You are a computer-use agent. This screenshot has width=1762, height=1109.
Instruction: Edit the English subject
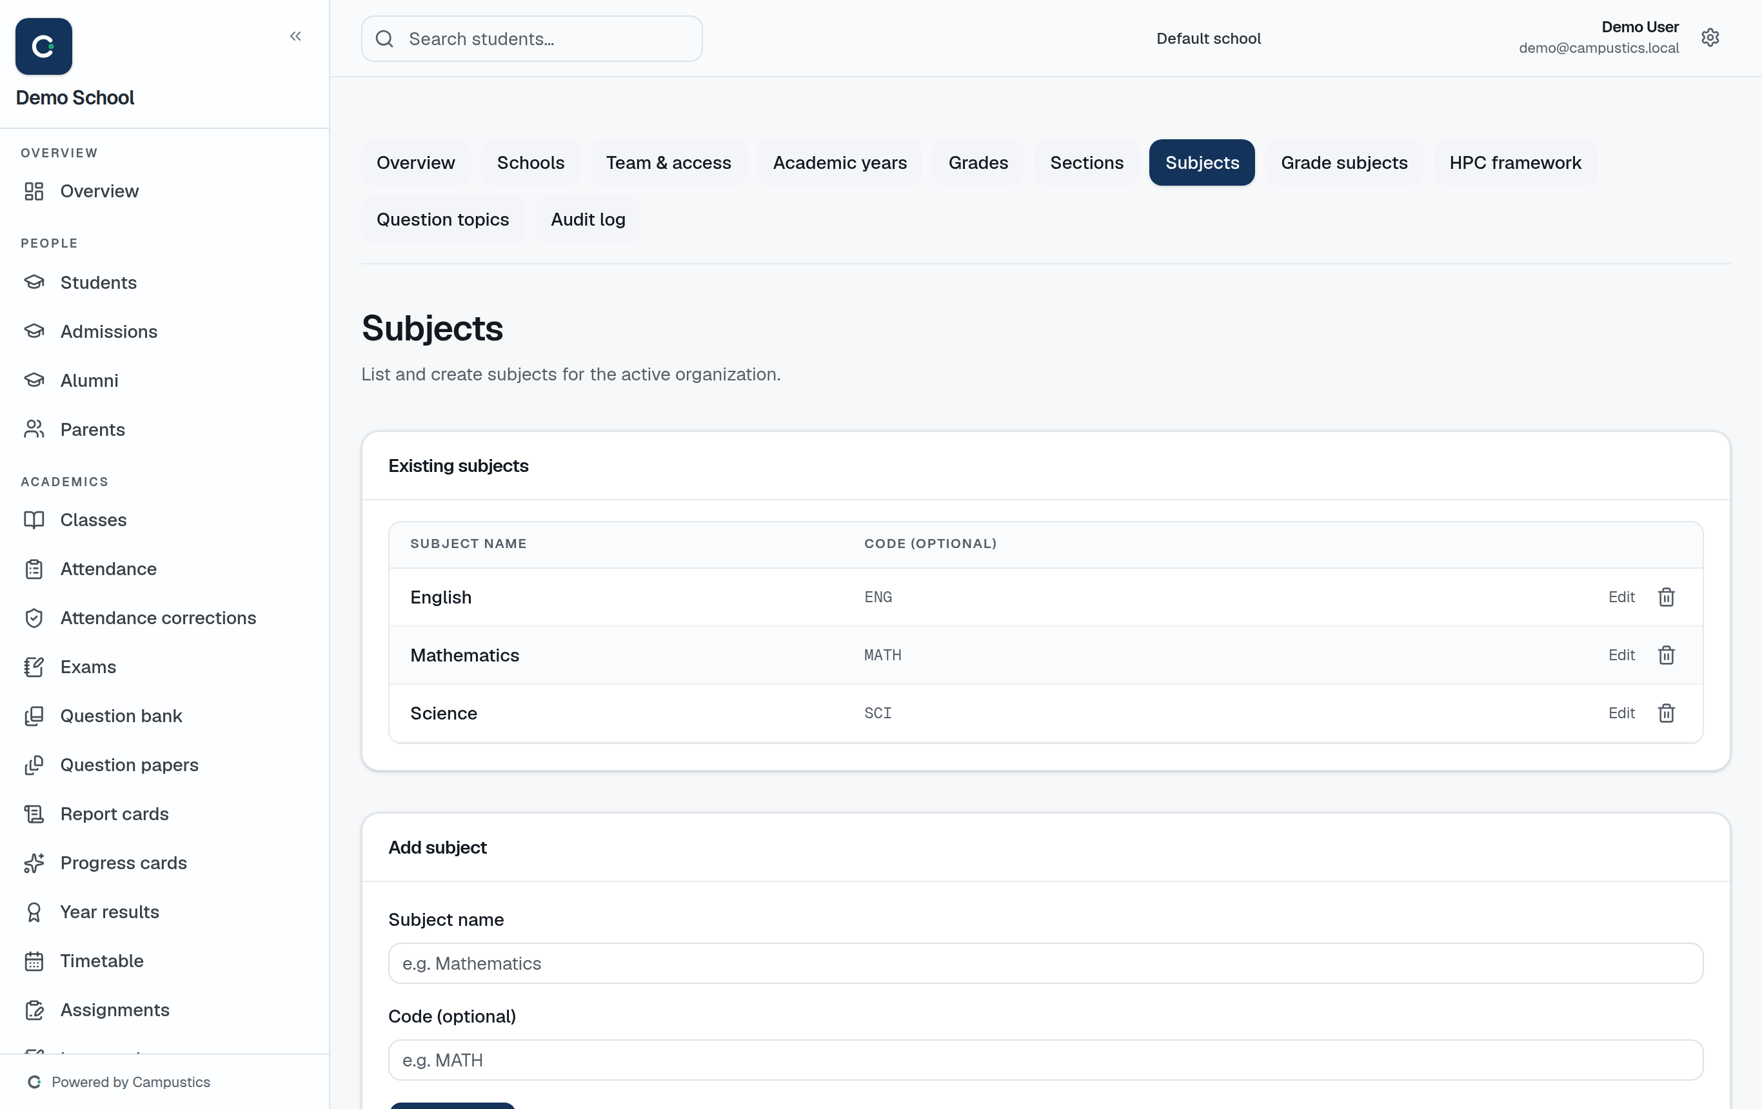[1621, 597]
